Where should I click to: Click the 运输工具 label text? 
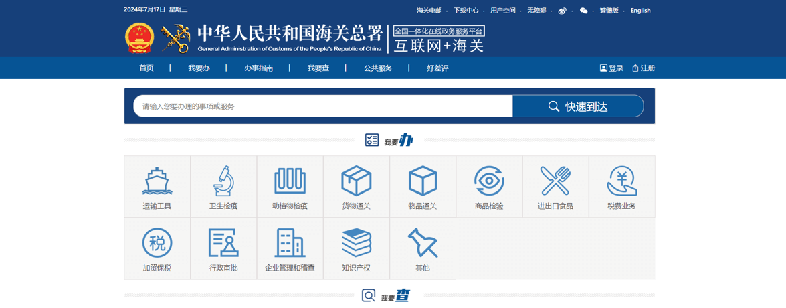pyautogui.click(x=157, y=206)
